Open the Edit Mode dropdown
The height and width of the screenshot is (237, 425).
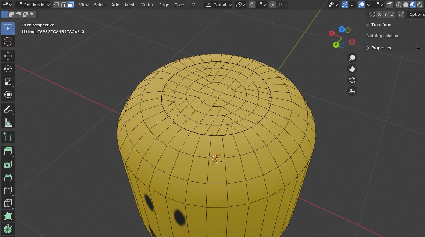[33, 5]
